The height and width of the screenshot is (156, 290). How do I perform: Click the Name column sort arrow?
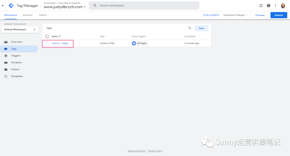(x=60, y=36)
